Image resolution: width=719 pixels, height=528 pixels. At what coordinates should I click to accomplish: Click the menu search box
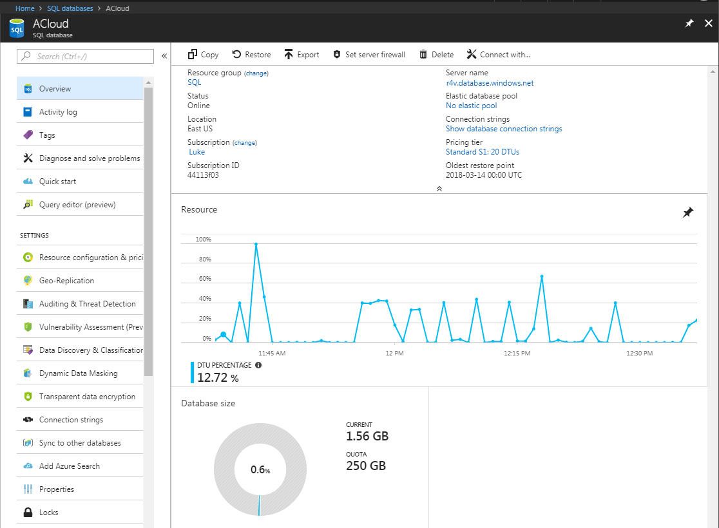[85, 57]
